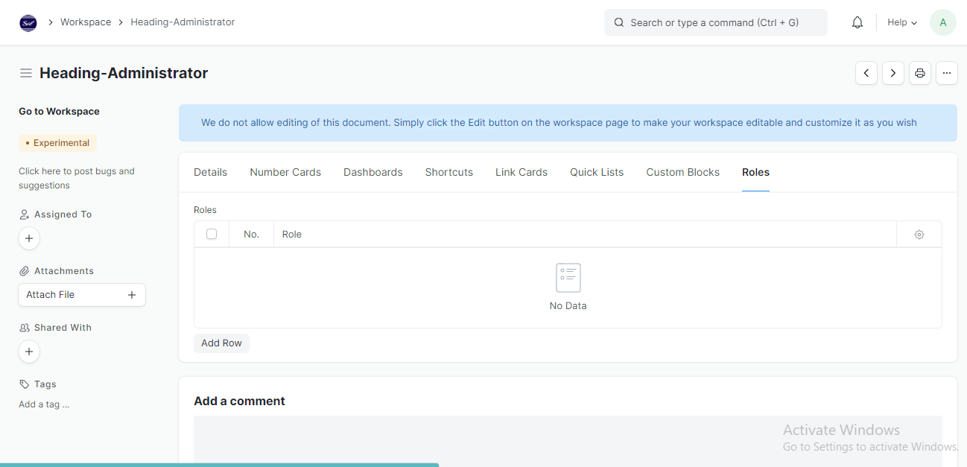
Task: Open the Quick Lists tab
Action: [597, 172]
